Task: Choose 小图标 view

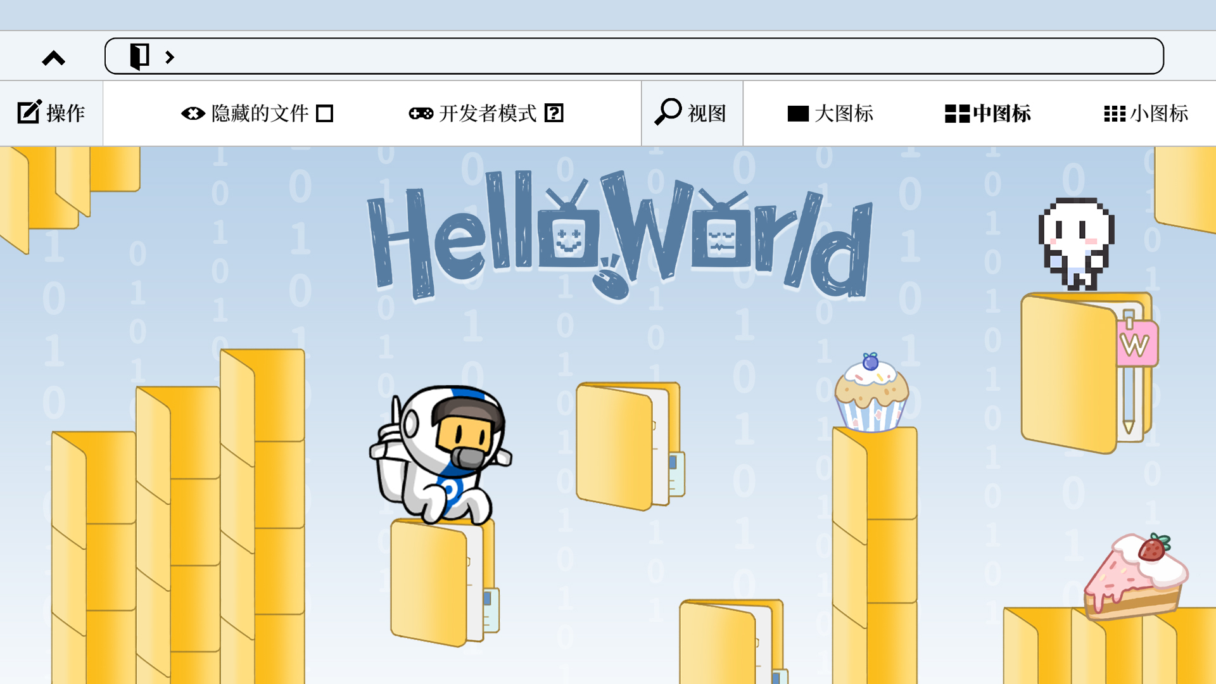Action: point(1146,113)
